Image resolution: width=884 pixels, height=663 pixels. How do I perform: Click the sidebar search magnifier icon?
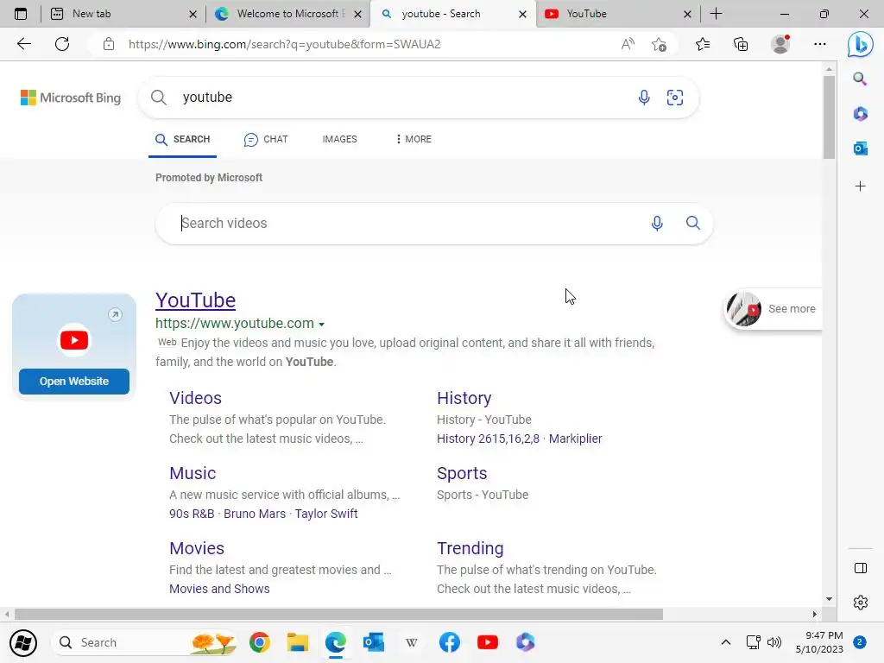coord(860,79)
